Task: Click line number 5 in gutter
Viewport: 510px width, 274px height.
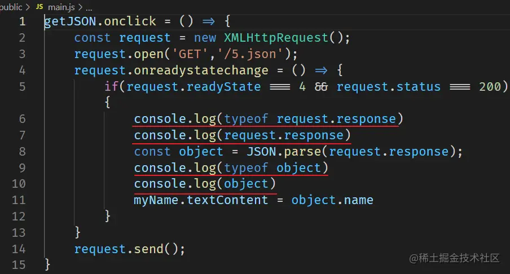Action: coord(22,87)
